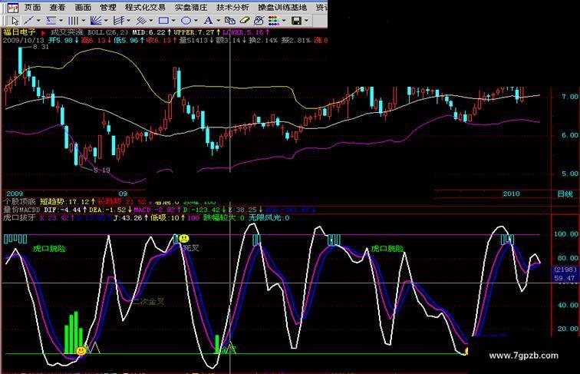Open the 画面 menu
The height and width of the screenshot is (374, 580).
click(x=83, y=8)
